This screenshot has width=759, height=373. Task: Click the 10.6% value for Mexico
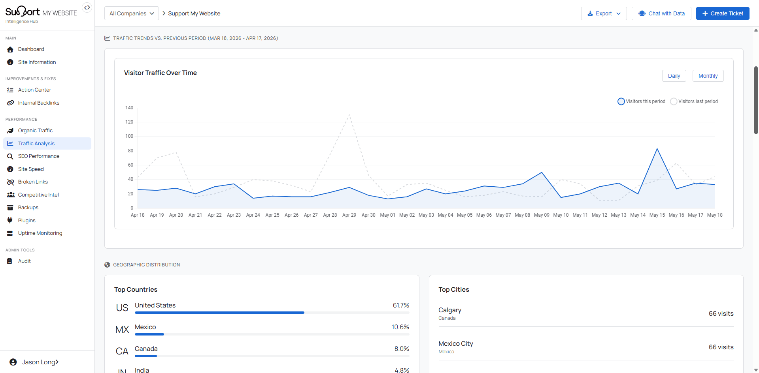400,327
